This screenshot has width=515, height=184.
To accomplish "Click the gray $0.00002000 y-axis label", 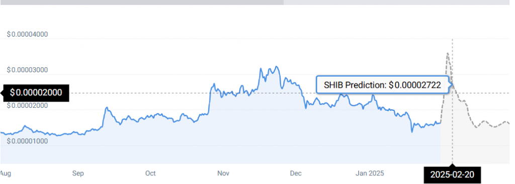I will click(x=27, y=105).
